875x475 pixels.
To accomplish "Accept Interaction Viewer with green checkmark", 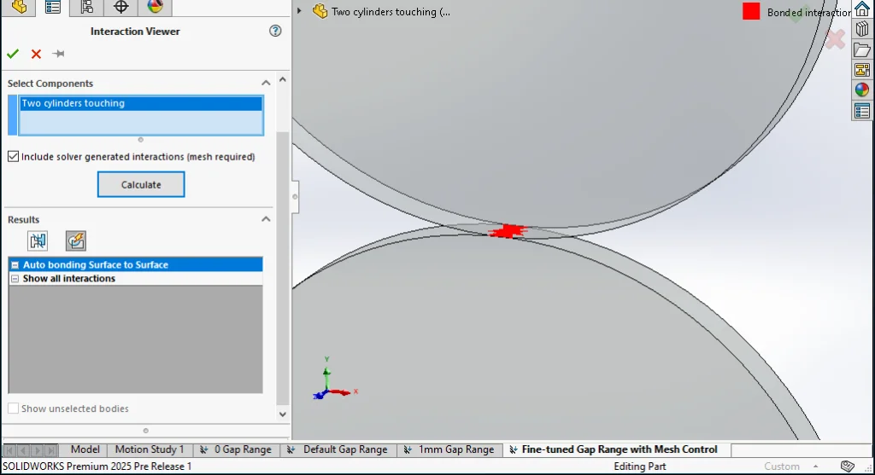I will [13, 54].
